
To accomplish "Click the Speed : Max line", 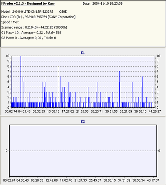I will (x=10, y=22).
